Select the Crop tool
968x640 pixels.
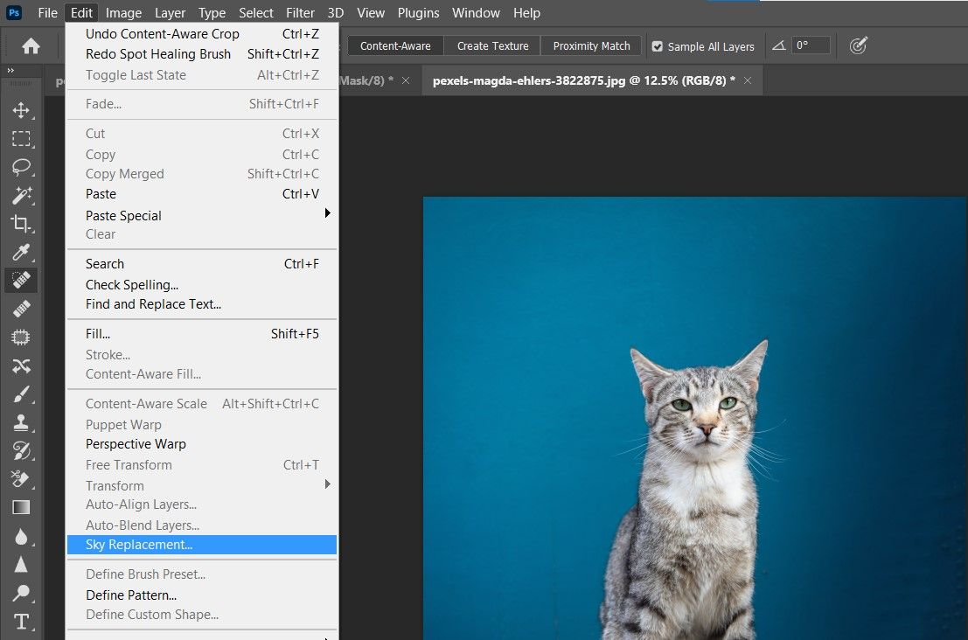pos(21,224)
